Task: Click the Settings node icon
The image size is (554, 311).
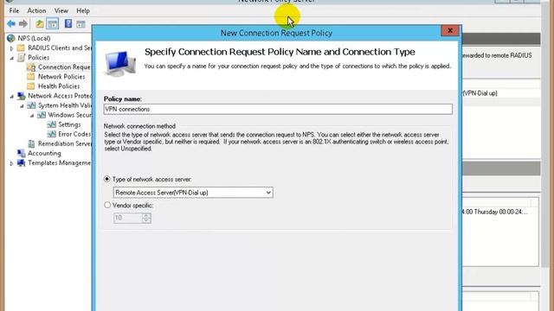Action: point(52,124)
